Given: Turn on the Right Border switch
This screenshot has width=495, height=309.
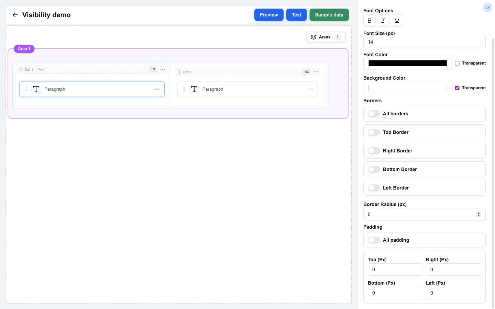Looking at the screenshot, I should tap(374, 151).
